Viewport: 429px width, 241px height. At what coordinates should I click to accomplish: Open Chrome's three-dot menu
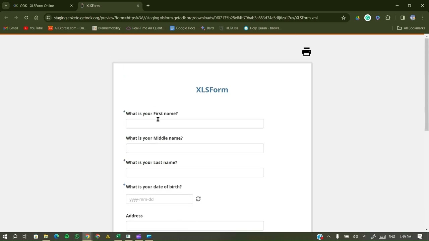point(422,18)
